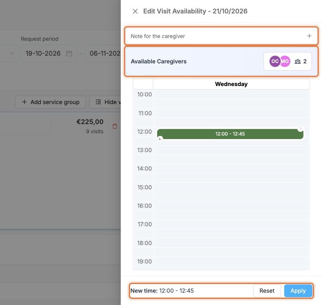322x305 pixels.
Task: Click the 15:00 time label
Action: click(145, 187)
